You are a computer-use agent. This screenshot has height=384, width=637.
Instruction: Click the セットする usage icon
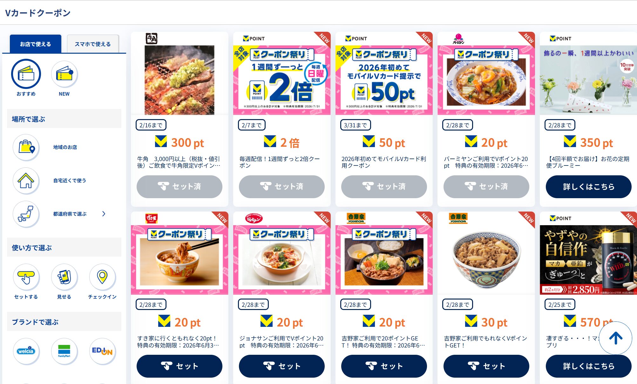[x=26, y=277]
